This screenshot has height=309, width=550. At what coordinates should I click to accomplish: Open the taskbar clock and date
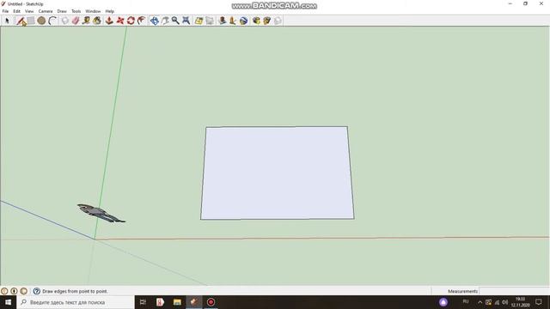point(521,302)
